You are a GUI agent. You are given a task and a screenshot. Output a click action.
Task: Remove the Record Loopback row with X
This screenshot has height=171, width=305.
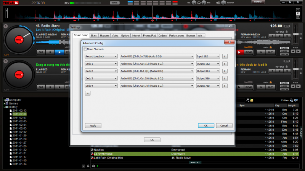click(225, 56)
